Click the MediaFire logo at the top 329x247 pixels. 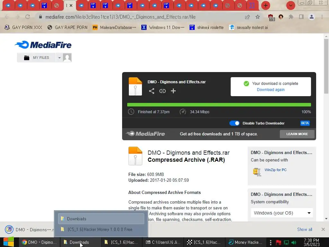(43, 45)
